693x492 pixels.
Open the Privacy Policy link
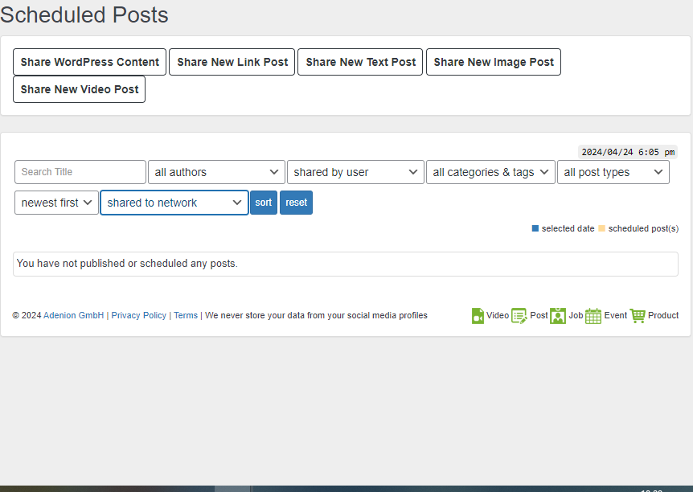[139, 316]
